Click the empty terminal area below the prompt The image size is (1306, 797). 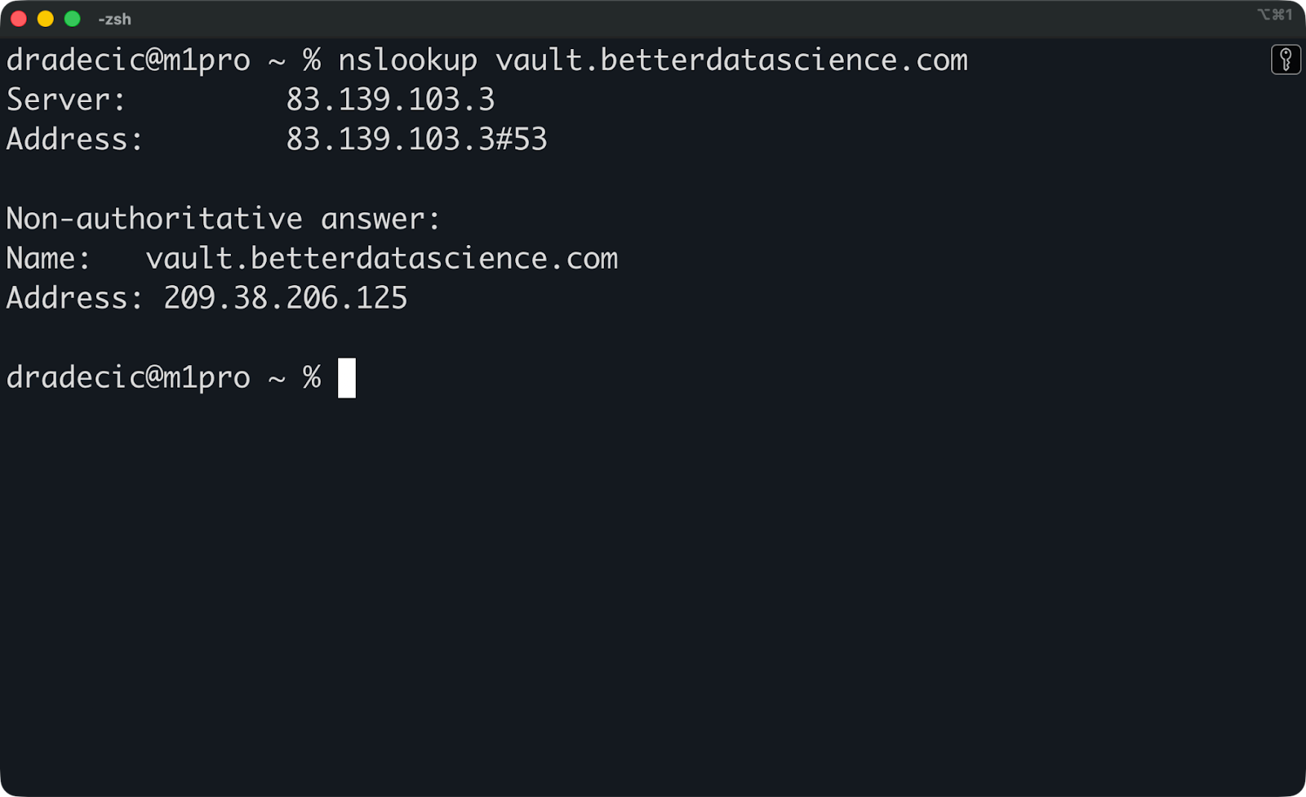[653, 572]
